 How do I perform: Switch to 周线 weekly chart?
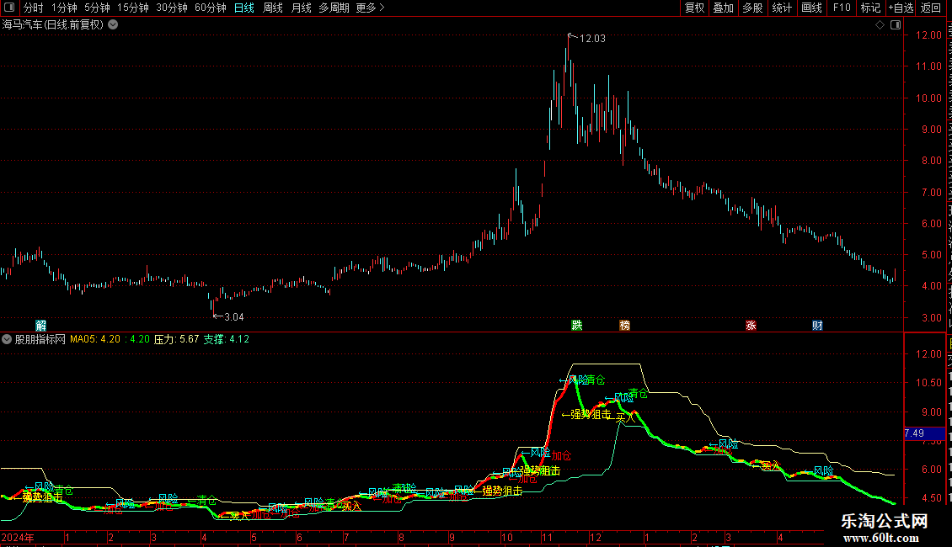[273, 8]
